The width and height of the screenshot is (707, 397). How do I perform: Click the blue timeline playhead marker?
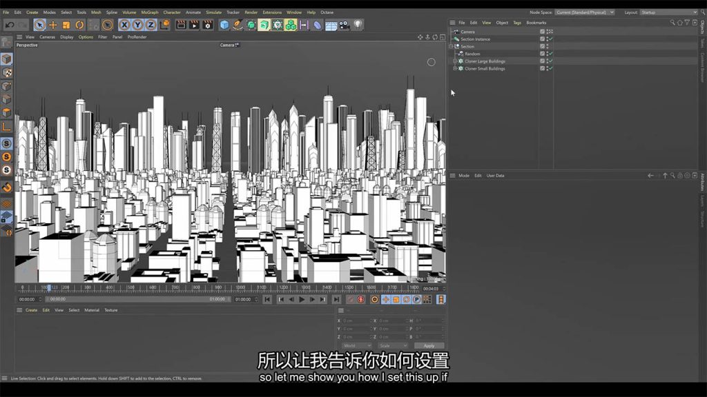[48, 287]
